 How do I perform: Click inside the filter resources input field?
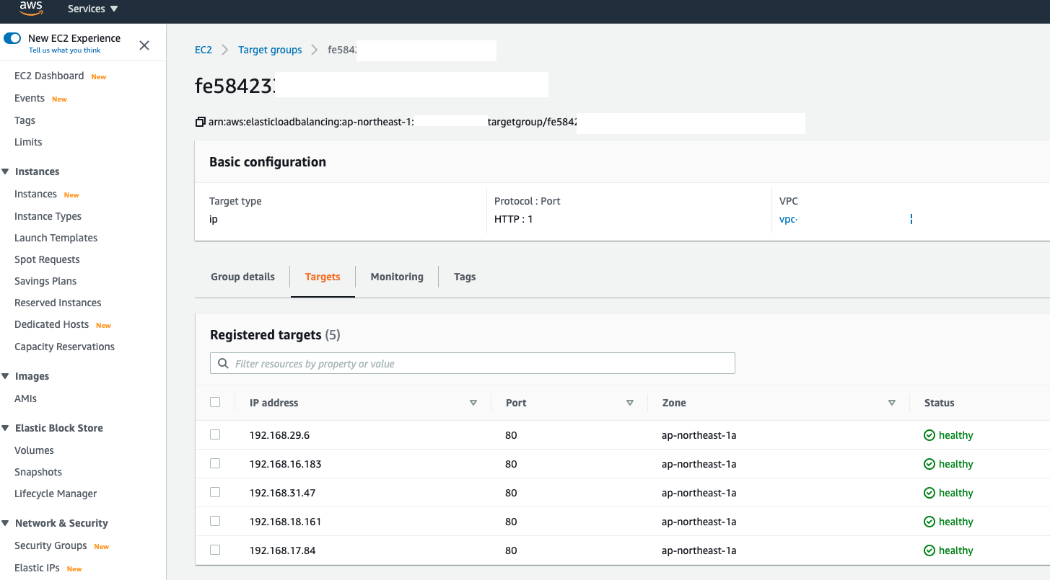[472, 363]
